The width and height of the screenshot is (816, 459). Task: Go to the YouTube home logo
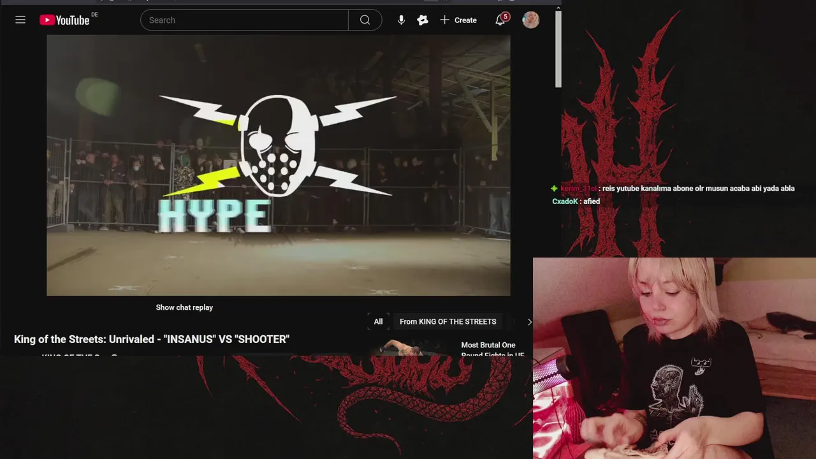click(64, 20)
